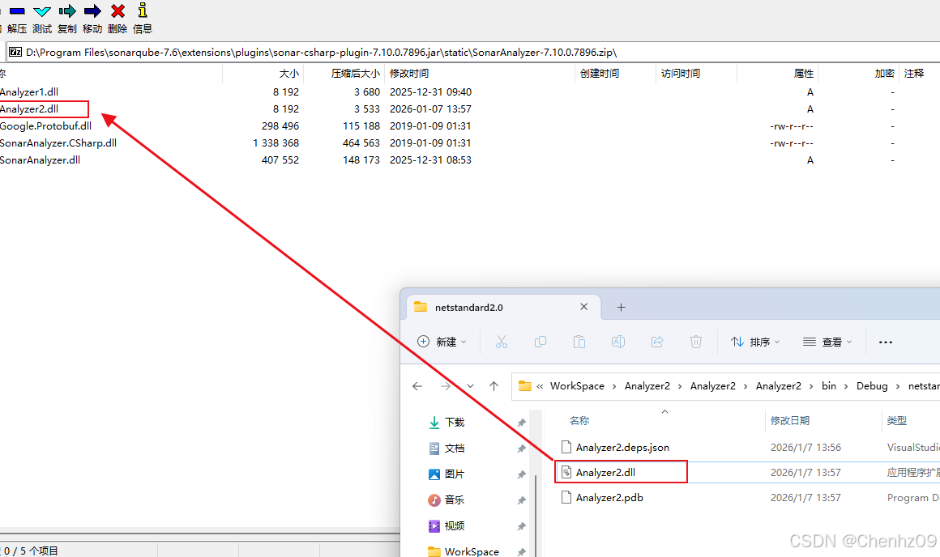Screen dimensions: 940x557
Task: Click the 7-Zip Extract (解压) toolbar icon
Action: pos(17,11)
